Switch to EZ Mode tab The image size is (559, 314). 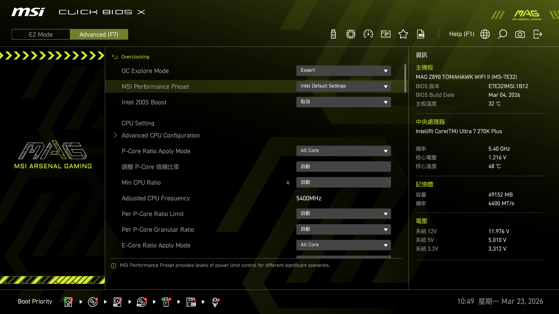[x=41, y=34]
